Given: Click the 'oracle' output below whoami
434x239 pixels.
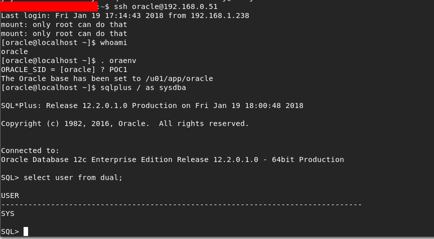Looking at the screenshot, I should [15, 51].
